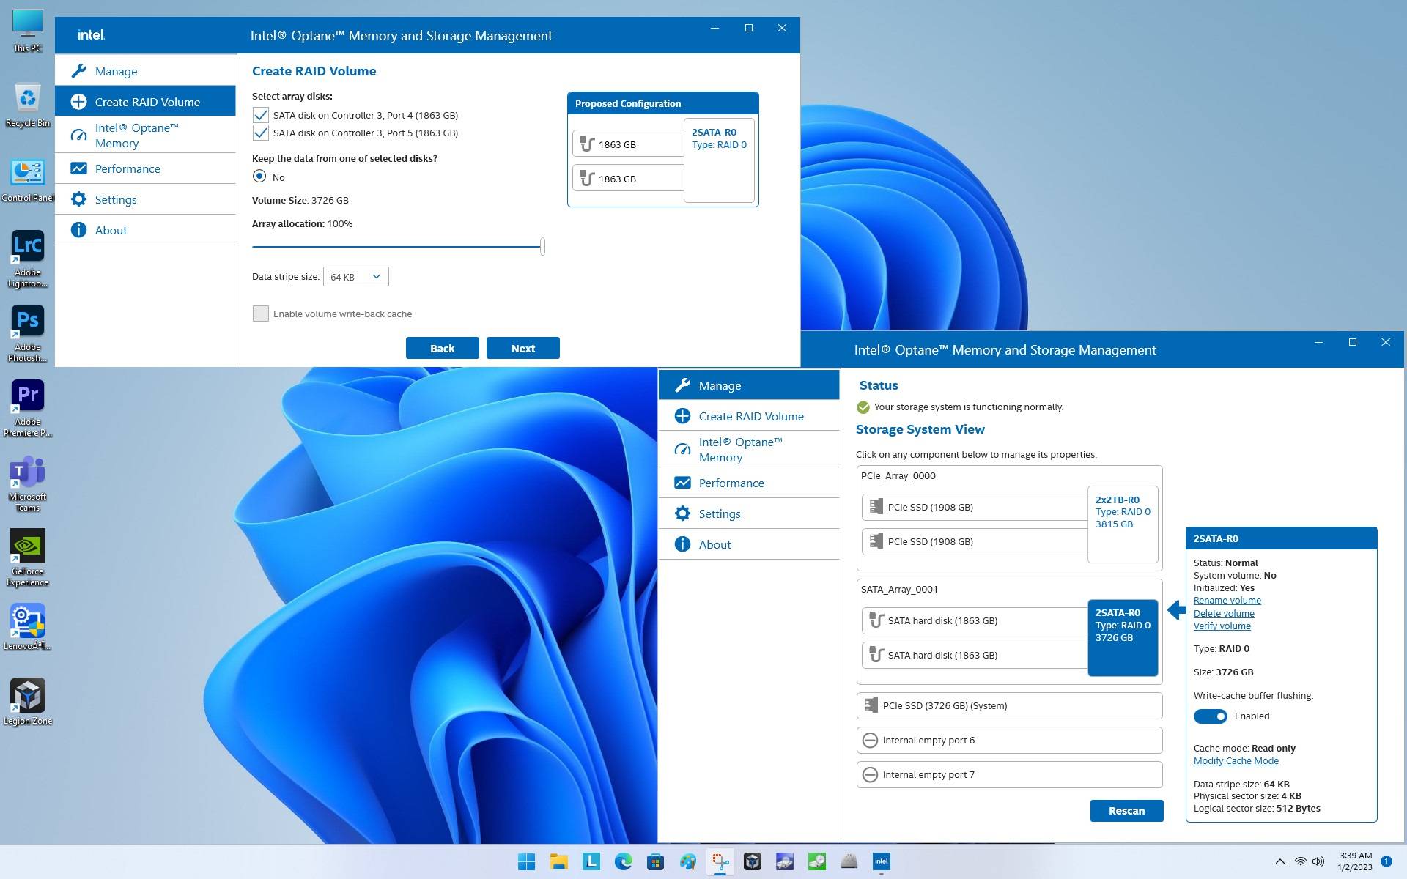Viewport: 1407px width, 879px height.
Task: Enable the volume write-back cache checkbox
Action: point(260,314)
